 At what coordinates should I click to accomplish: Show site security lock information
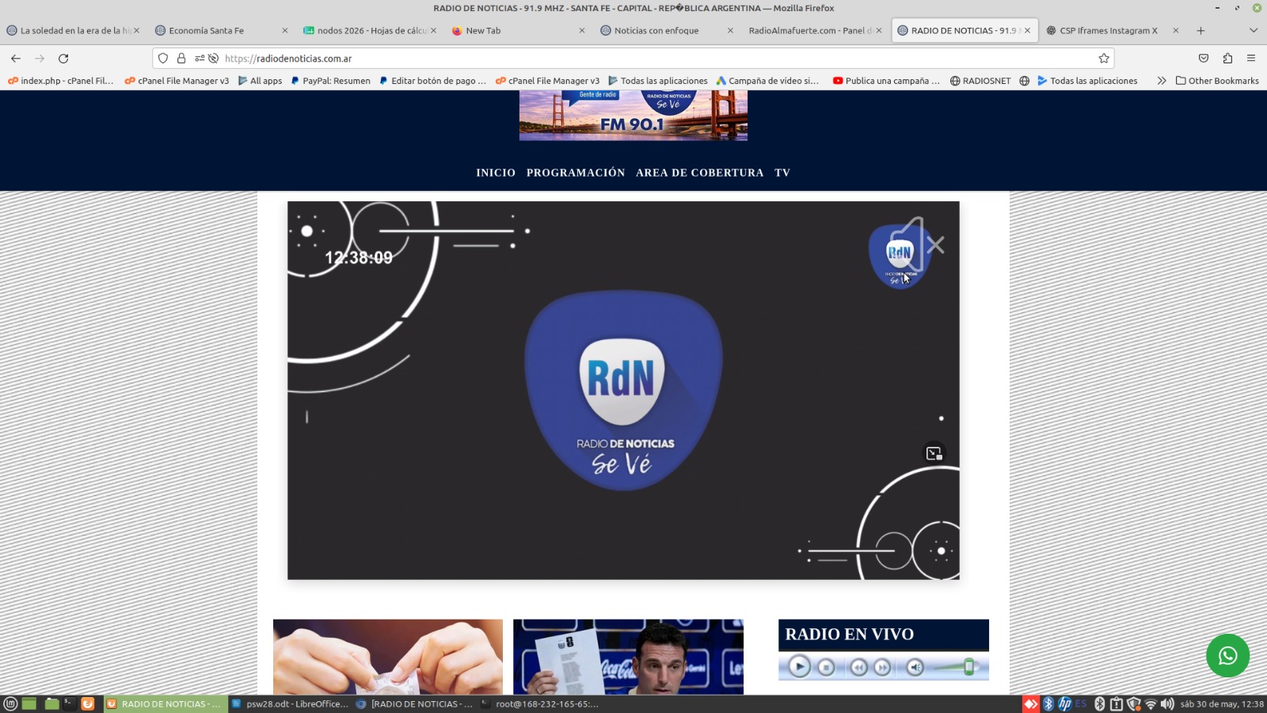tap(181, 59)
